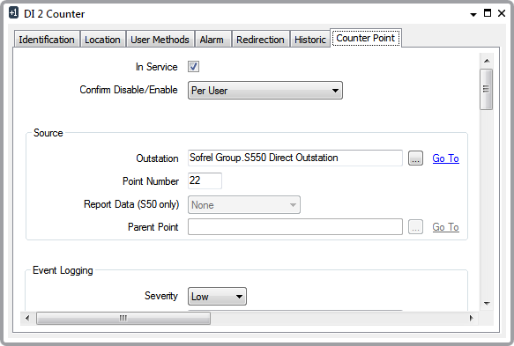The height and width of the screenshot is (346, 514).
Task: Switch to the Identification tab
Action: (x=47, y=40)
